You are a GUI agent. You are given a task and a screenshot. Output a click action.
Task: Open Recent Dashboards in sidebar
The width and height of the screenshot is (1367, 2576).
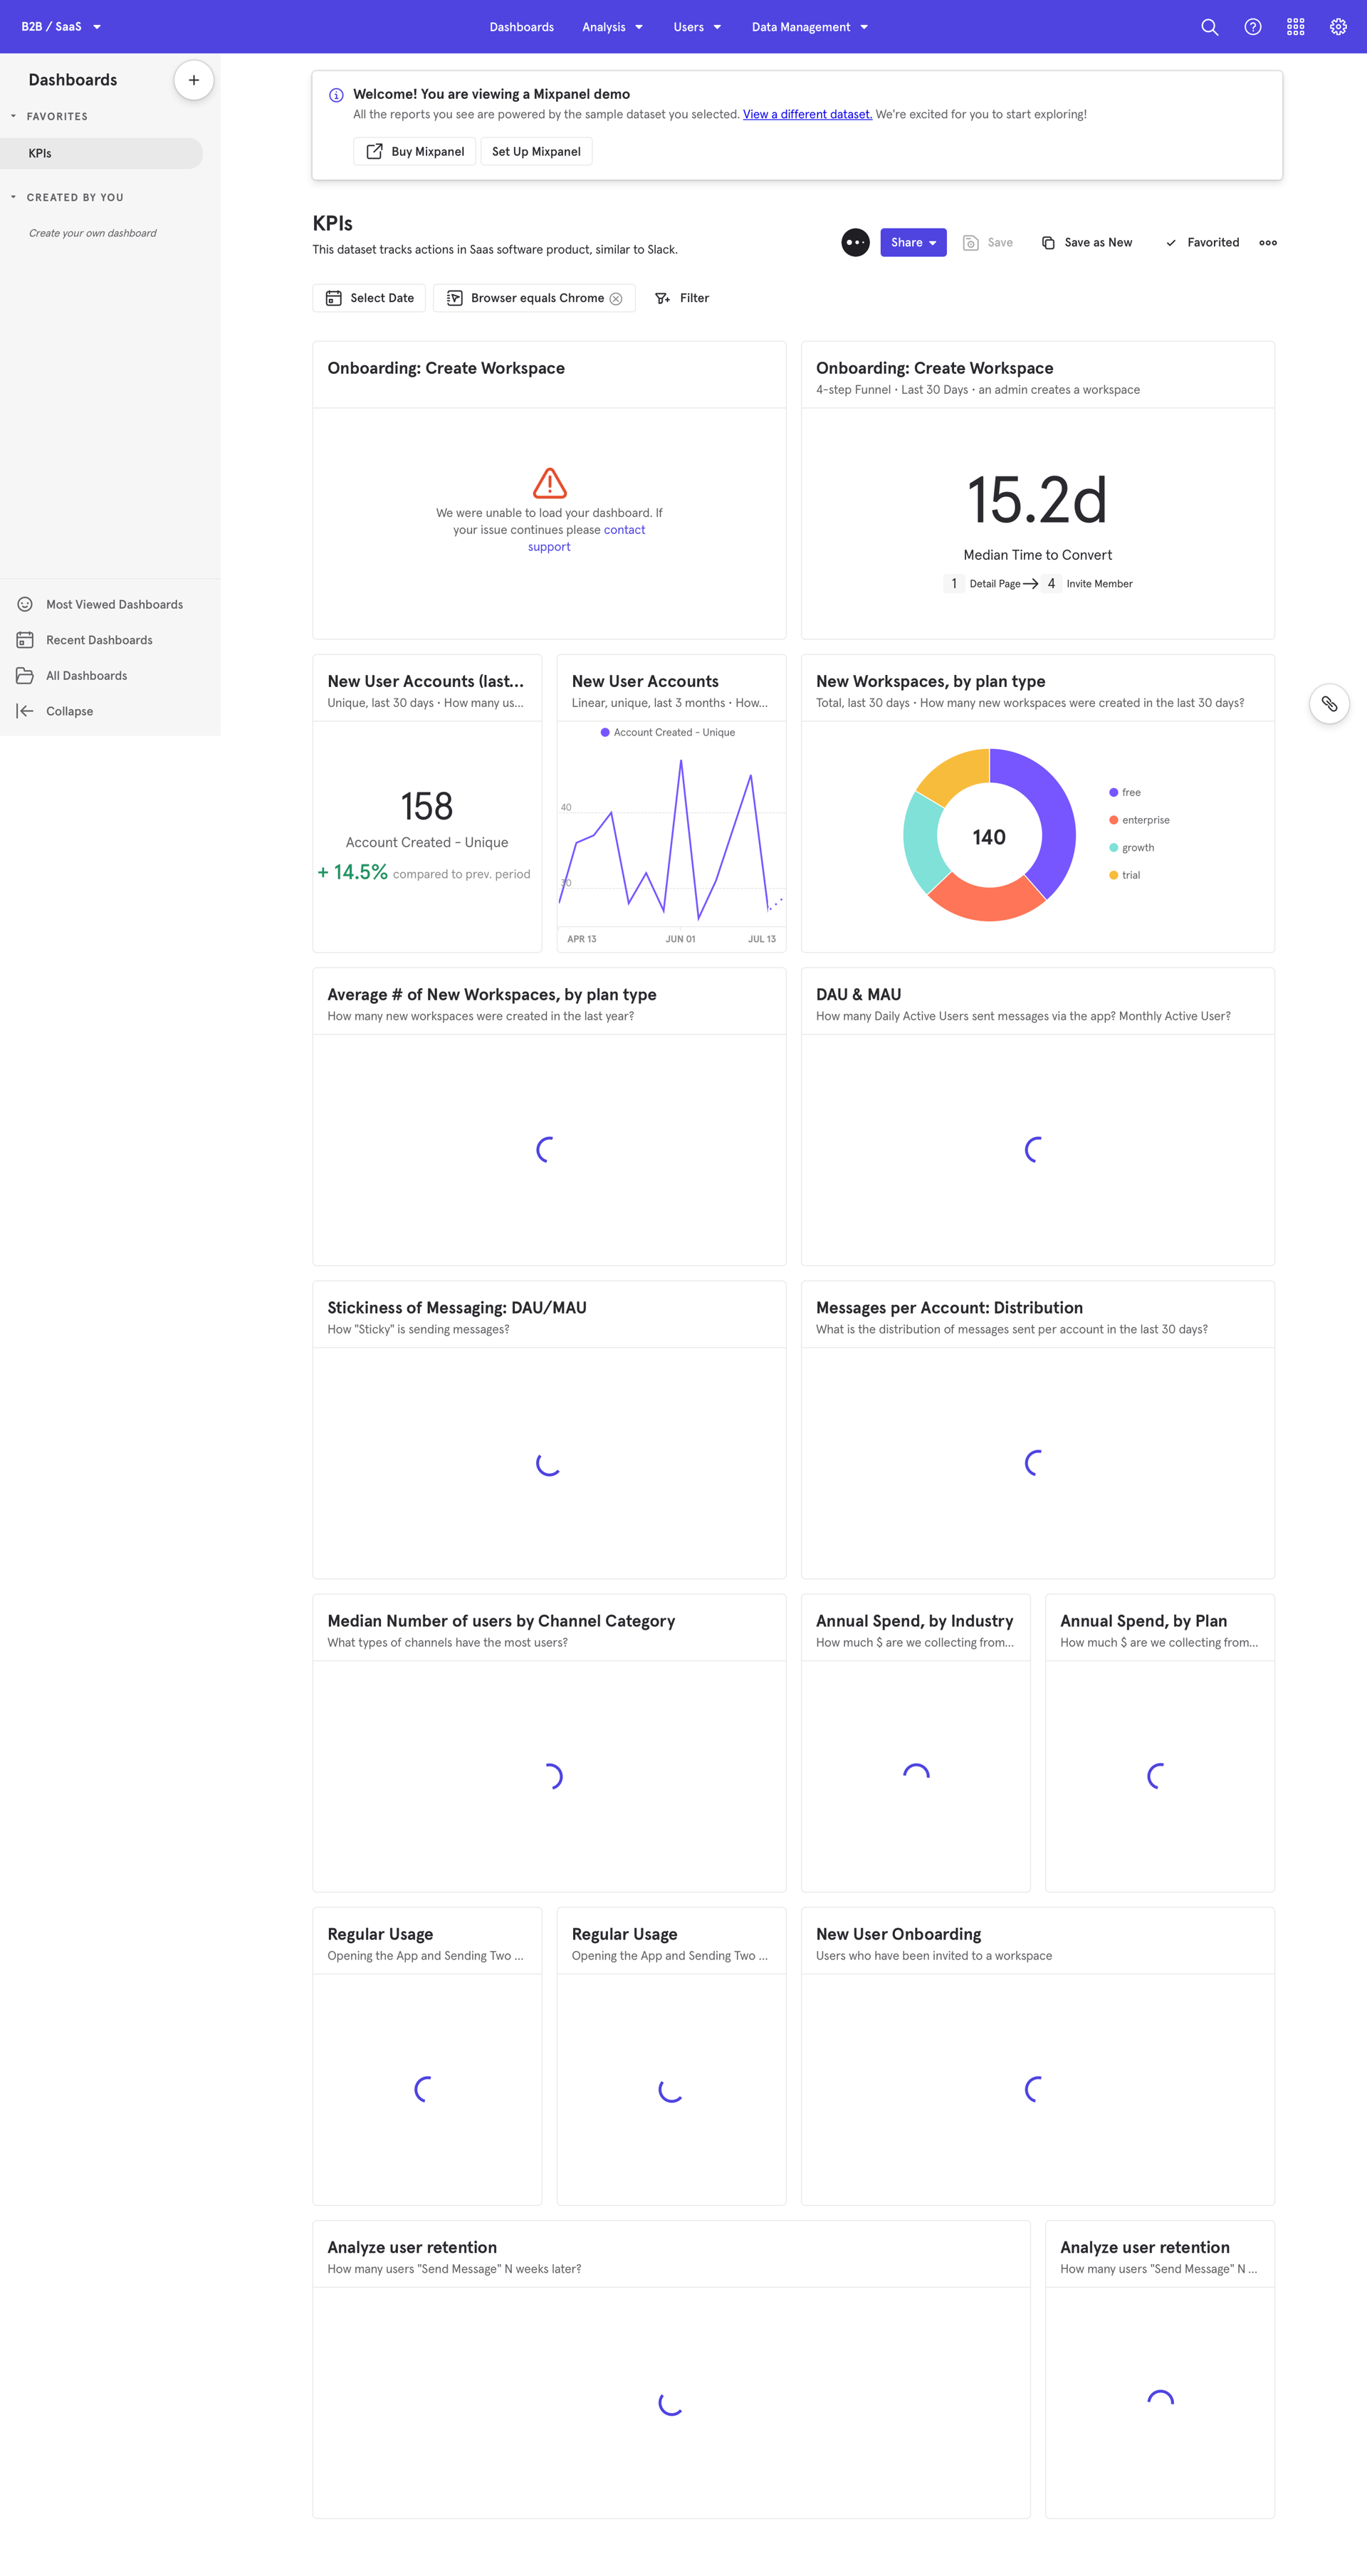coord(99,639)
